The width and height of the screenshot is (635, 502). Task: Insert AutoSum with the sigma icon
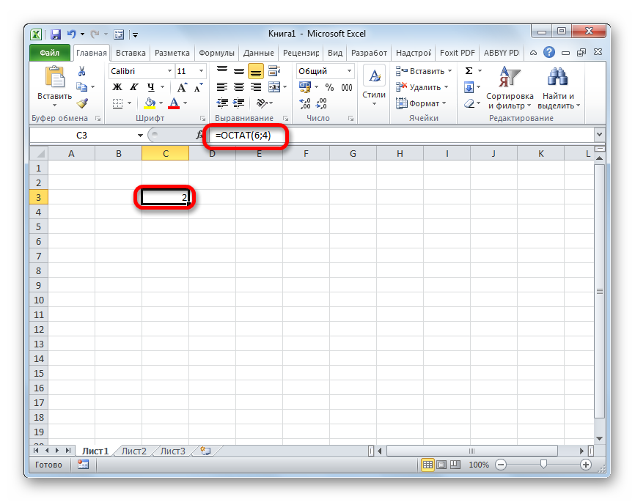(469, 71)
